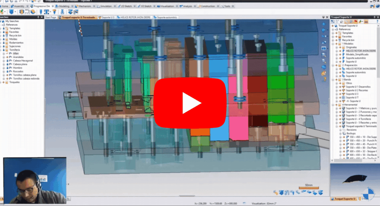Click the help icon in project panel
The width and height of the screenshot is (380, 206).
pyautogui.click(x=377, y=22)
